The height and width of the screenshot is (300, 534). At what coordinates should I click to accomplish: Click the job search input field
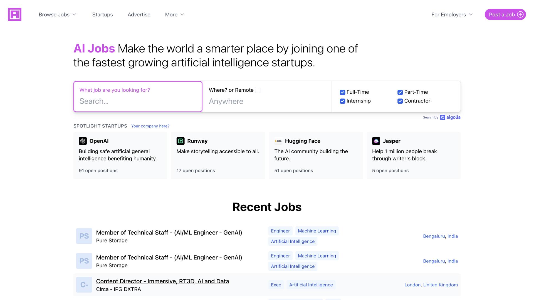click(x=137, y=101)
